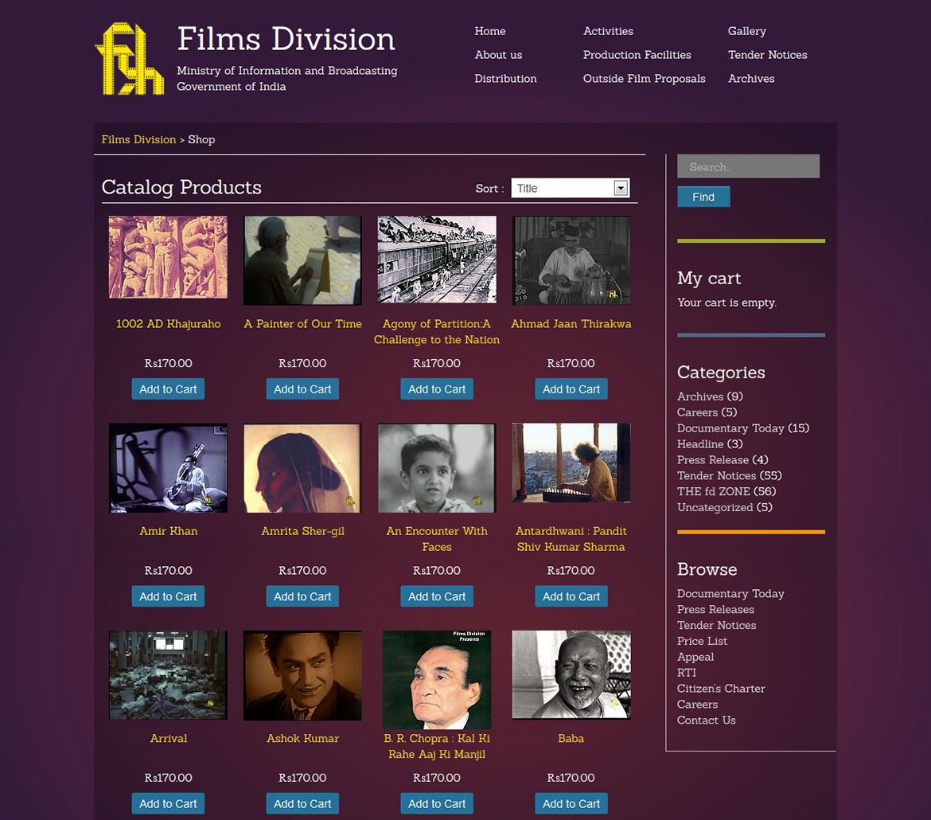Add Amir Khan to the cart
The height and width of the screenshot is (820, 931).
coord(168,596)
